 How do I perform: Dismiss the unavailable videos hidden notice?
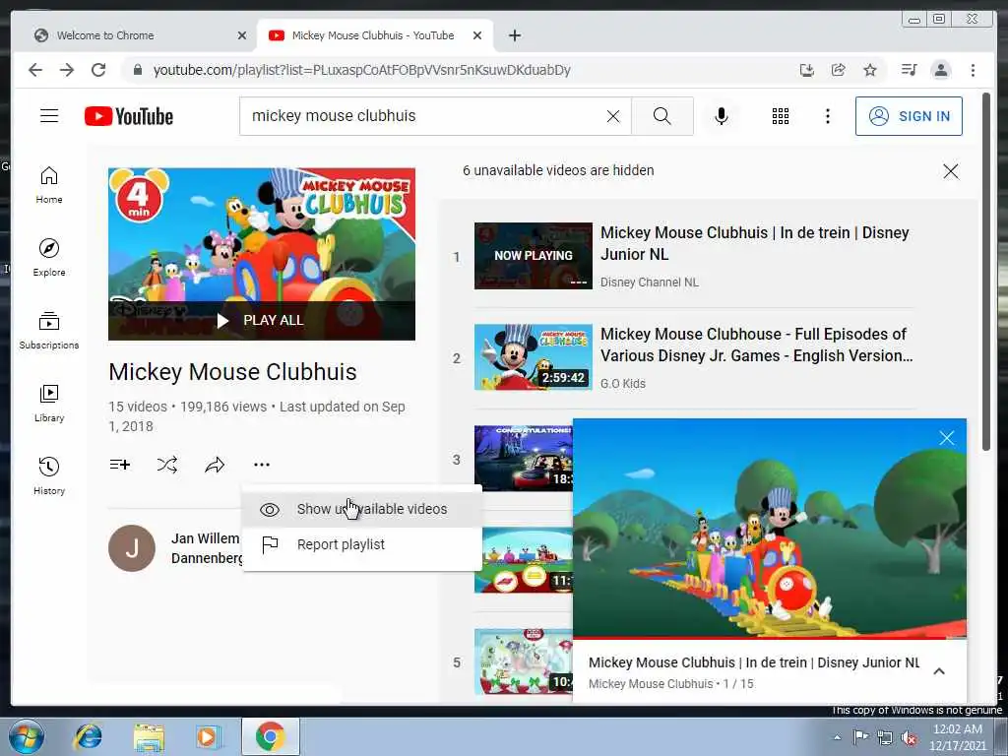click(x=950, y=171)
